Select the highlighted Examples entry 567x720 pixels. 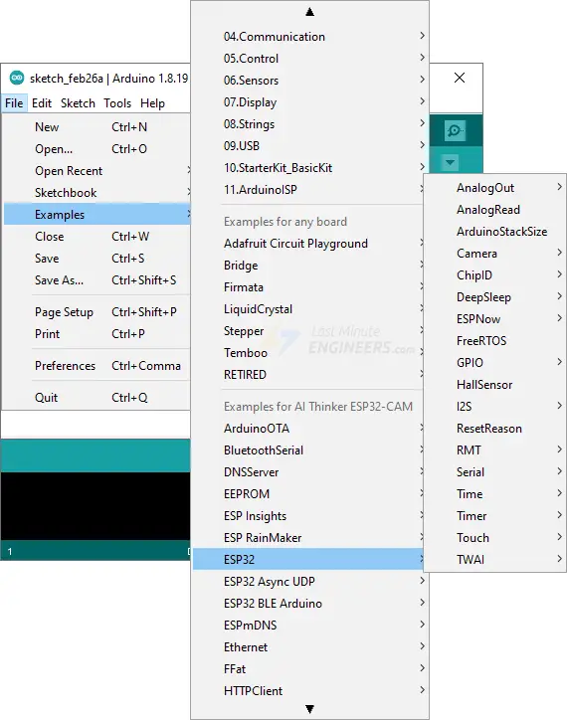tap(96, 215)
